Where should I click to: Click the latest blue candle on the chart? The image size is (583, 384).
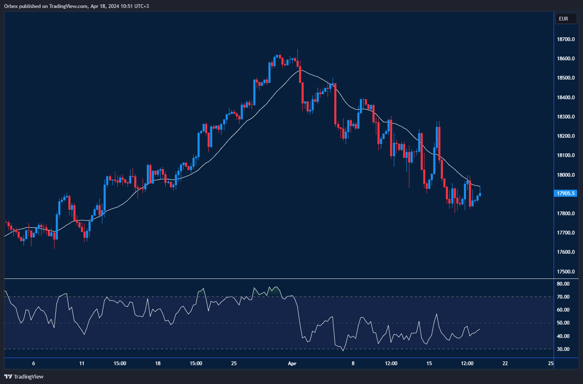pyautogui.click(x=480, y=194)
